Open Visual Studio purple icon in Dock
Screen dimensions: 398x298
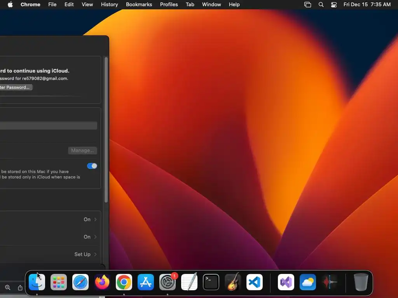286,282
